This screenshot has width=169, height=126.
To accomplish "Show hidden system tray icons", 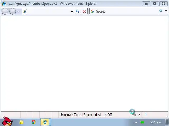I will 136,122.
